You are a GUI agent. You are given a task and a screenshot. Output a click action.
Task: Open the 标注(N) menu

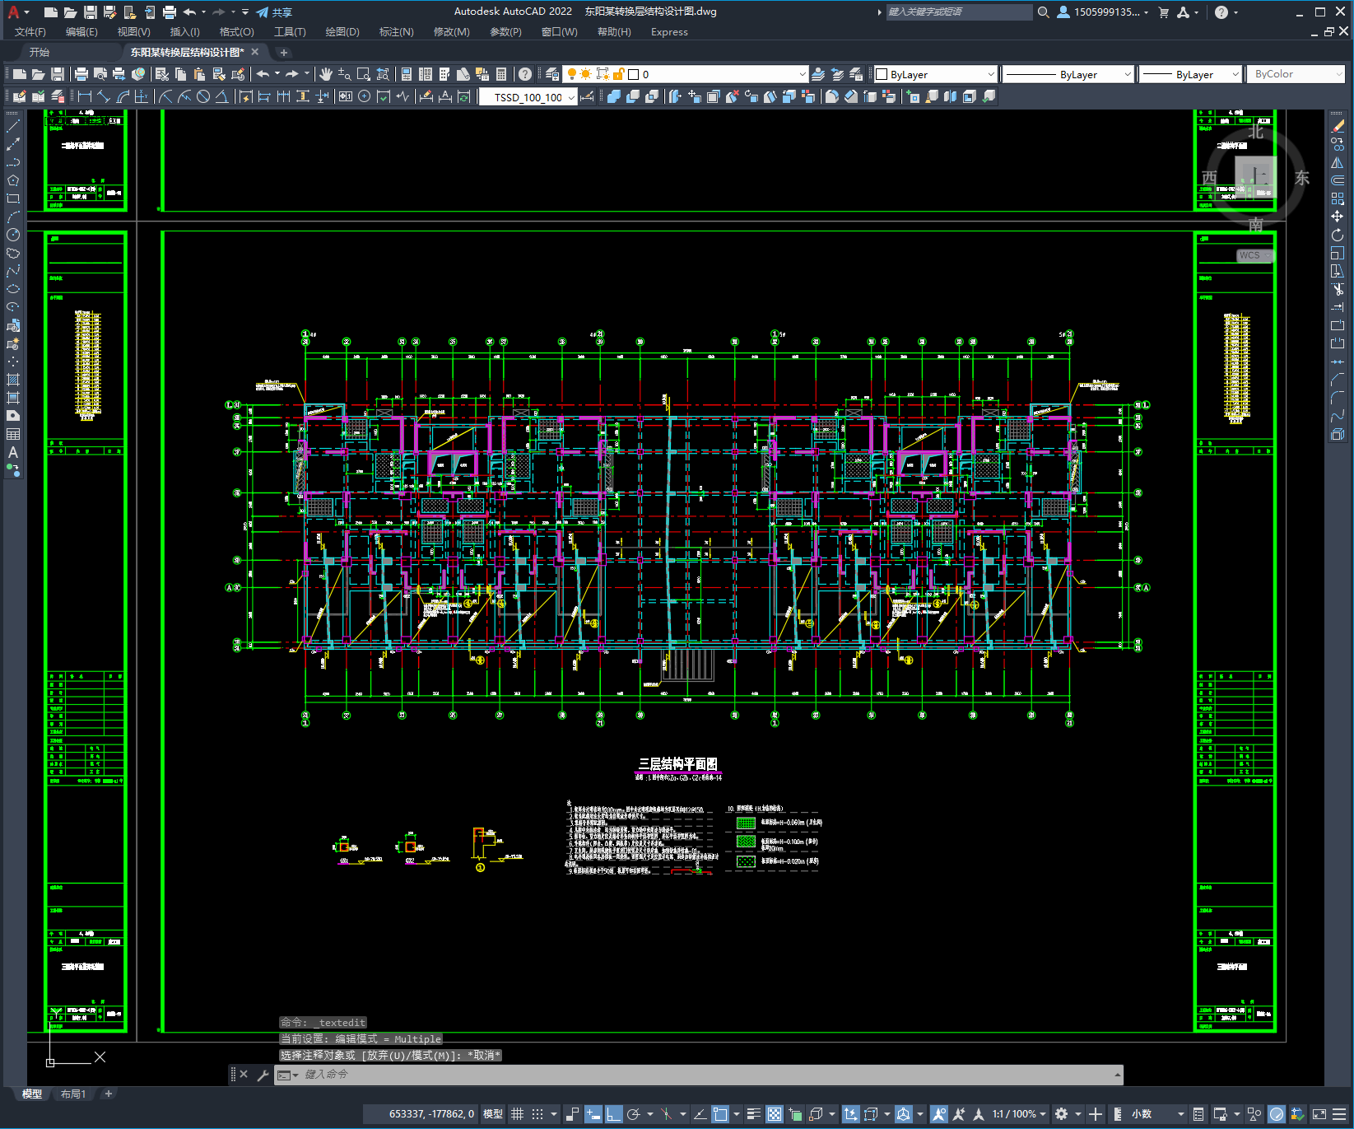tap(396, 32)
